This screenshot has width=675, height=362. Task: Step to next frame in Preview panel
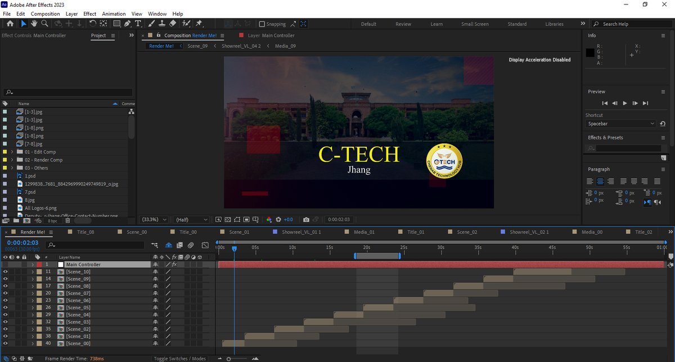(635, 103)
